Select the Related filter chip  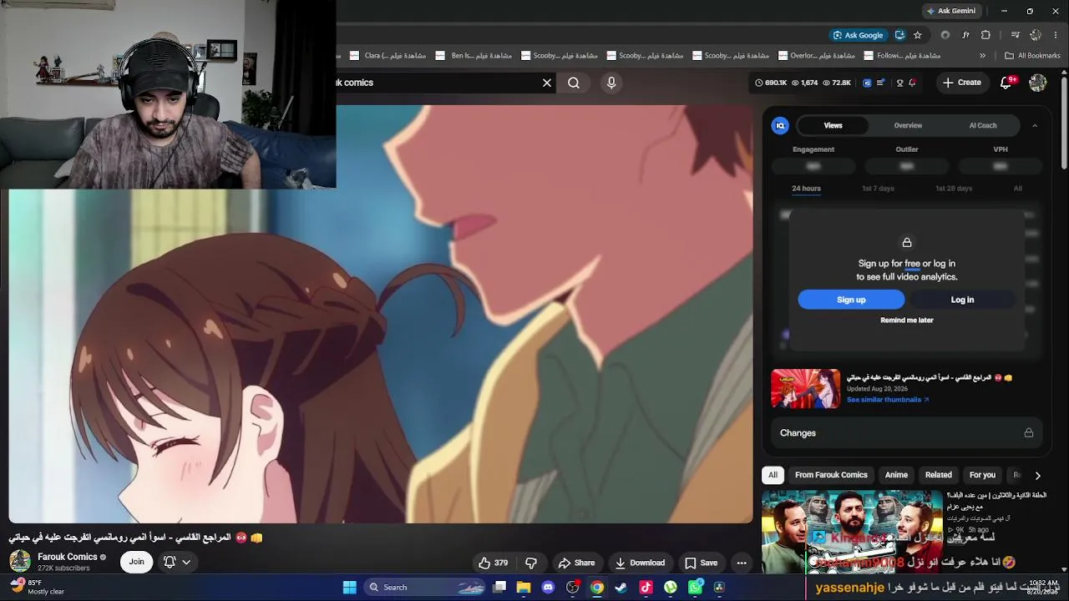pyautogui.click(x=939, y=475)
